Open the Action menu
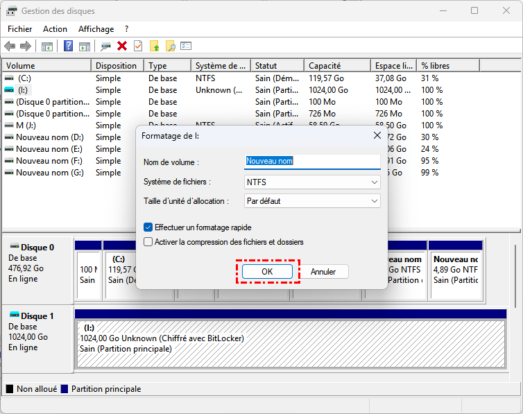Viewport: 523px width, 414px height. tap(55, 29)
